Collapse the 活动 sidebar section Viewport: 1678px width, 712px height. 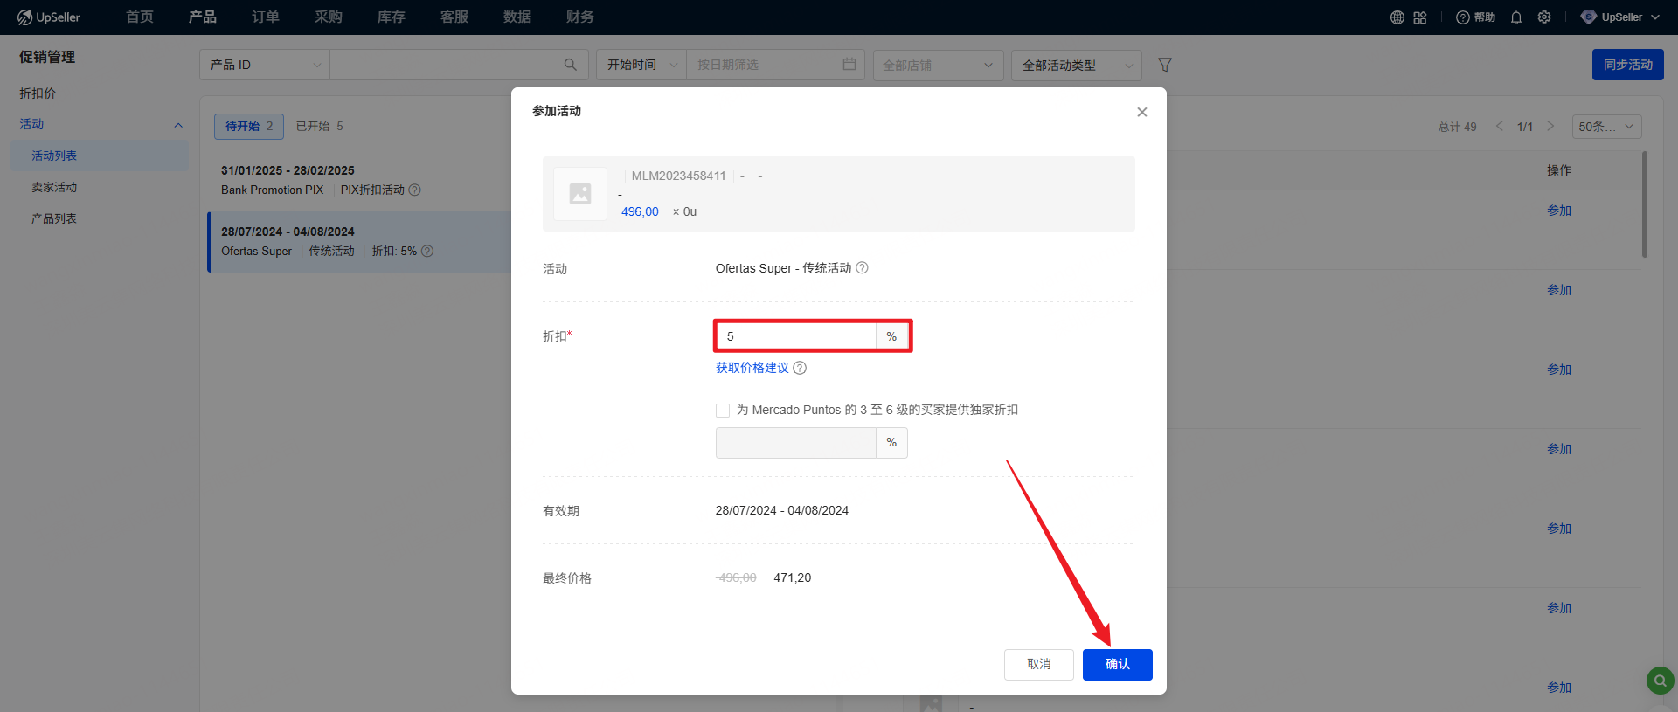pyautogui.click(x=178, y=125)
